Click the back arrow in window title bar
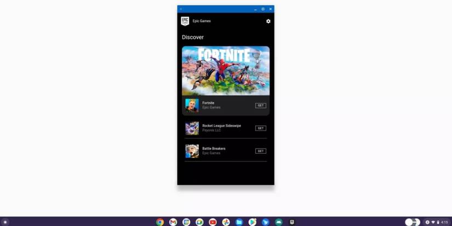The height and width of the screenshot is (226, 452). point(181,9)
